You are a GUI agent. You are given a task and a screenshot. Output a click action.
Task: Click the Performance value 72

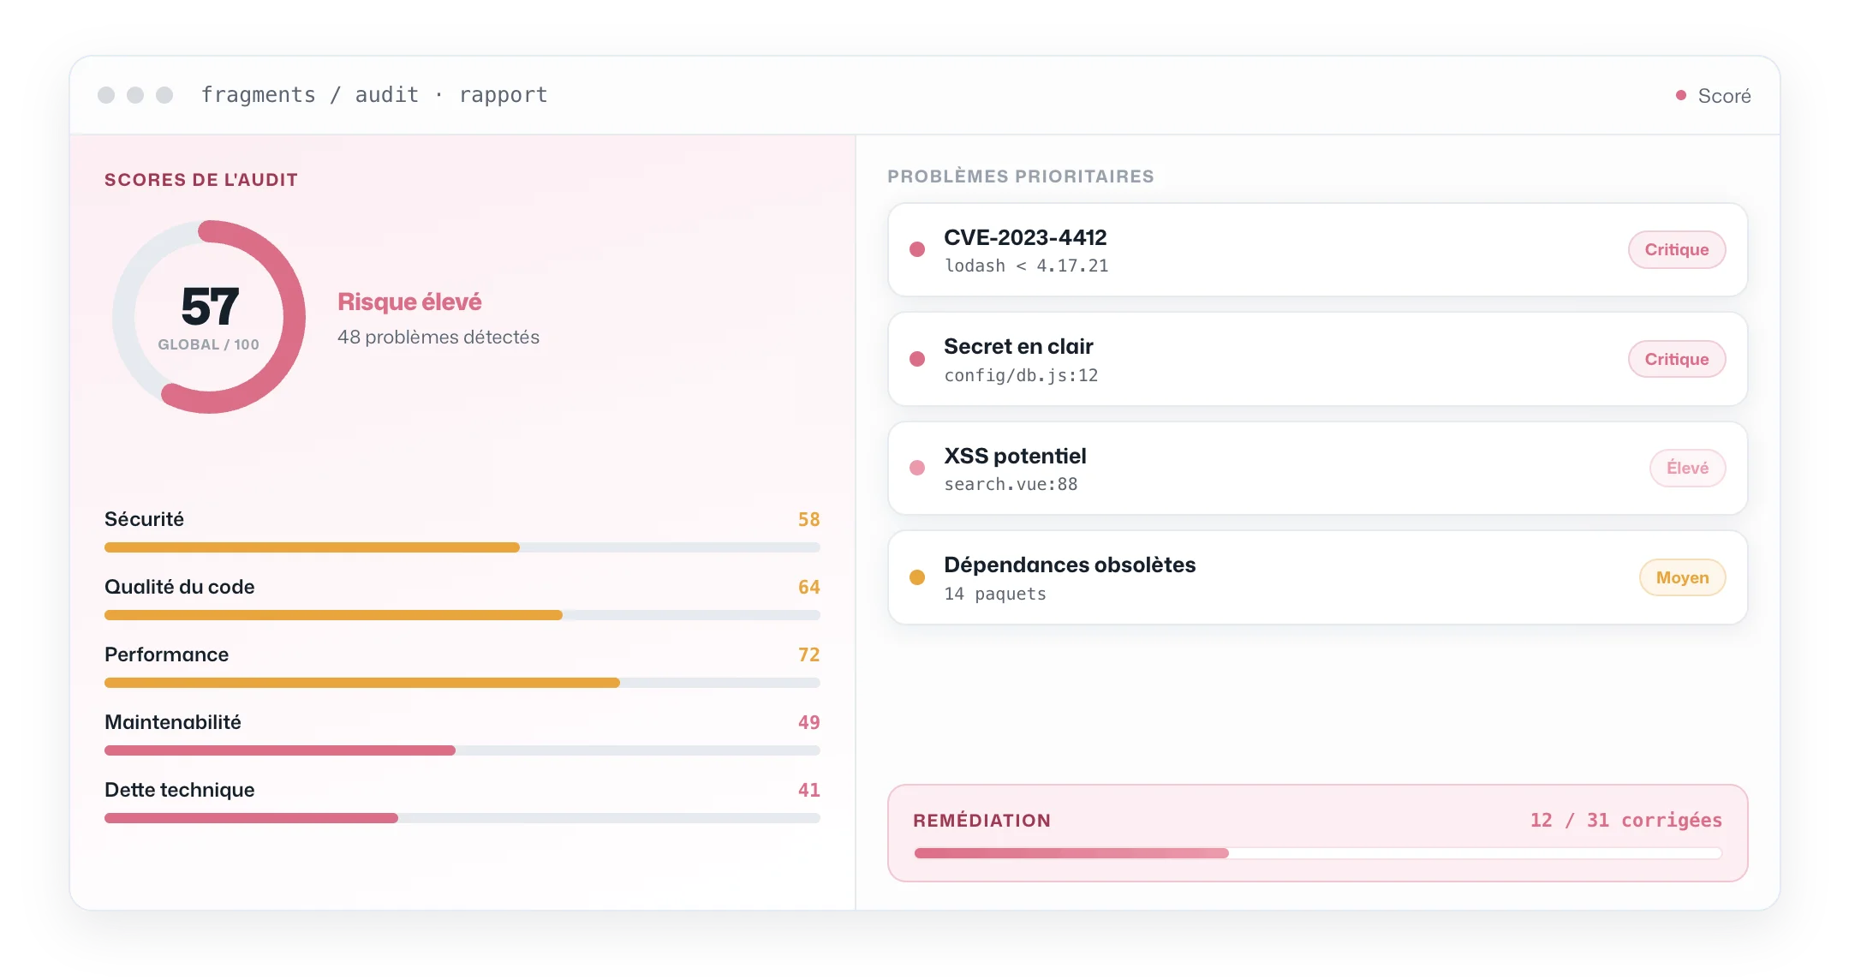point(808,654)
